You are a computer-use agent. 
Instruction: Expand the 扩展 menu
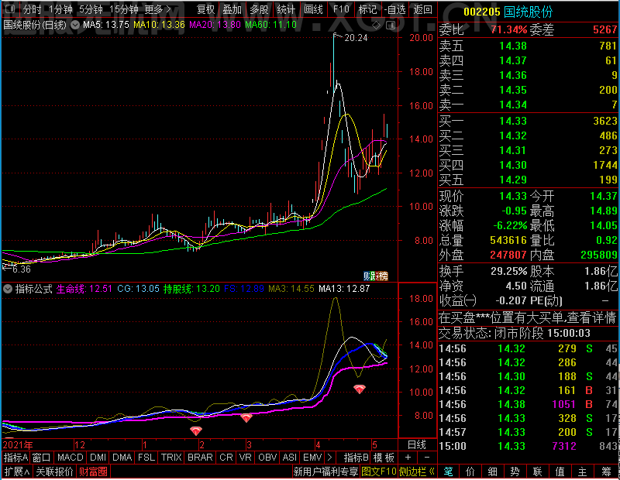(x=17, y=471)
